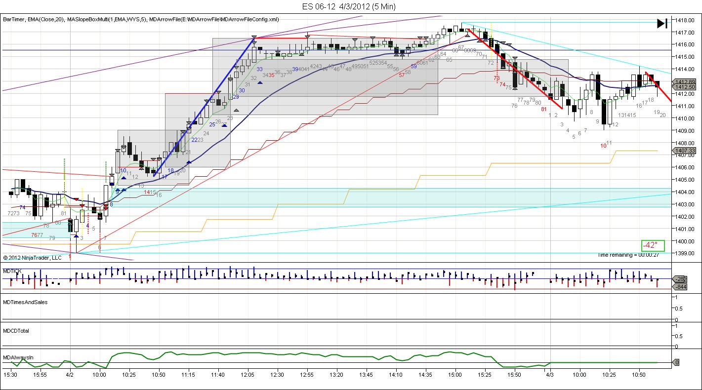Select the 1412.50 last price marker
The image size is (702, 390).
pyautogui.click(x=685, y=87)
